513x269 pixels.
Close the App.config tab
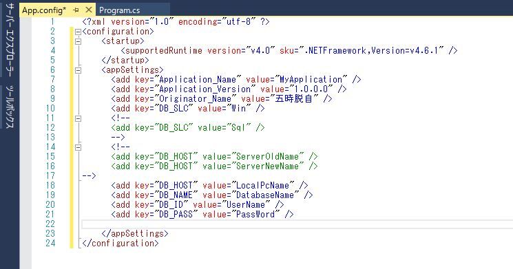click(89, 10)
